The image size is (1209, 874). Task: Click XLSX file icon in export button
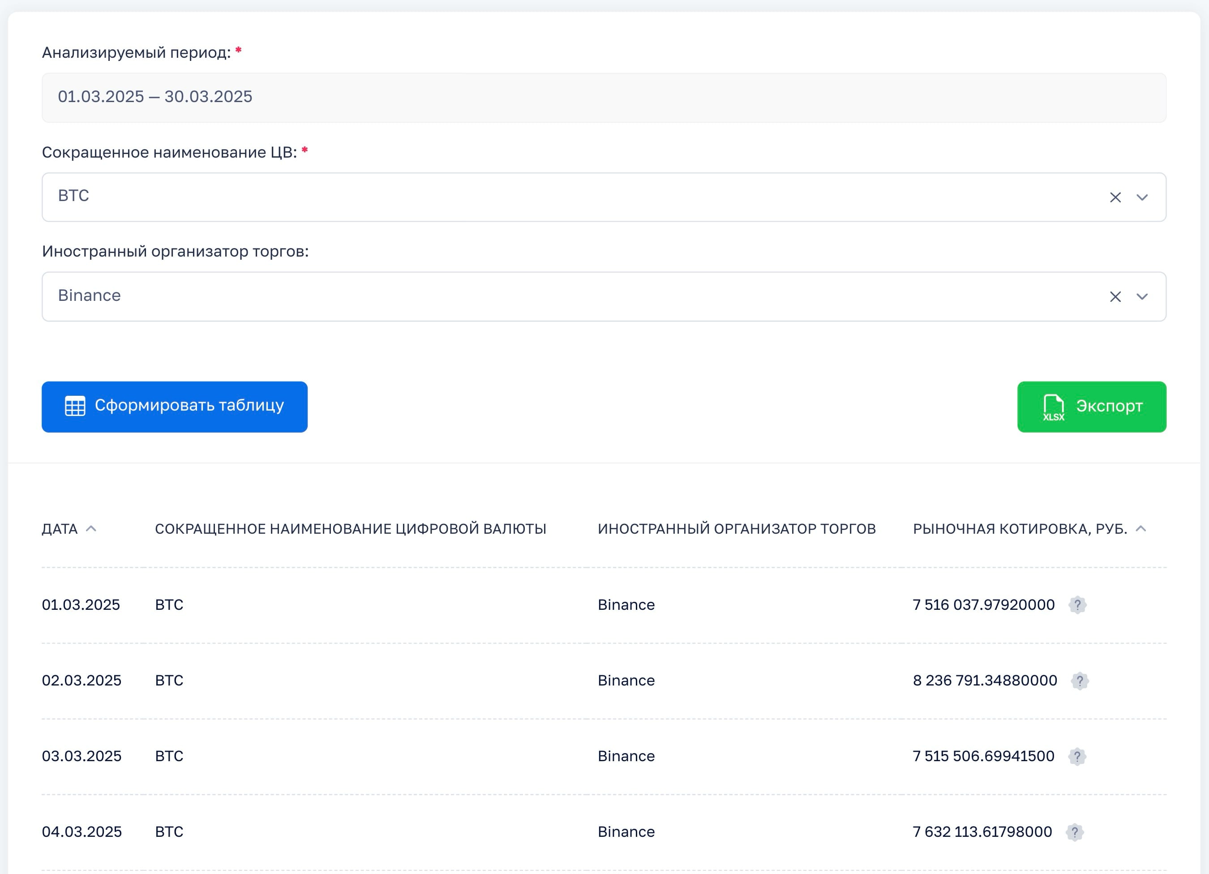point(1053,408)
